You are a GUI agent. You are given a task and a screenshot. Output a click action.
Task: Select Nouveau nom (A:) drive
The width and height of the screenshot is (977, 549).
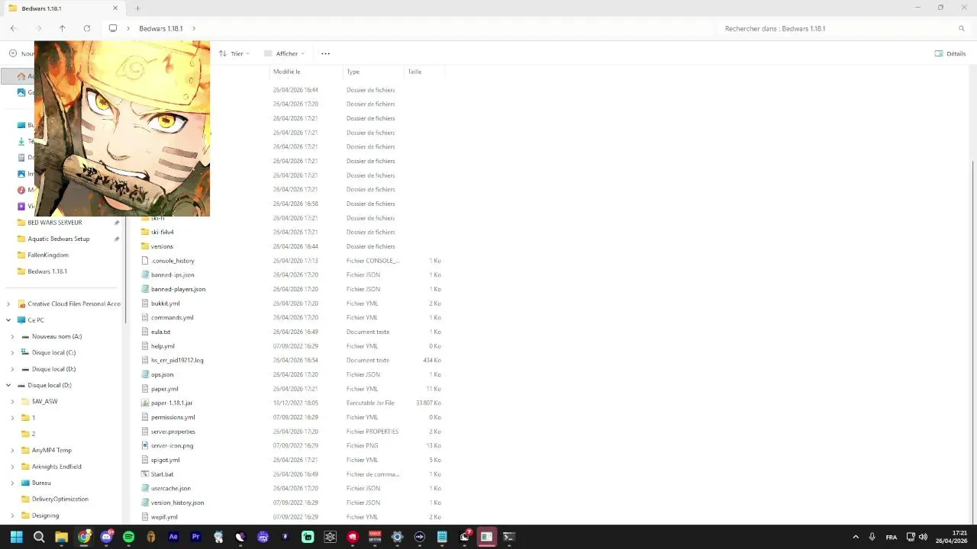tap(56, 336)
